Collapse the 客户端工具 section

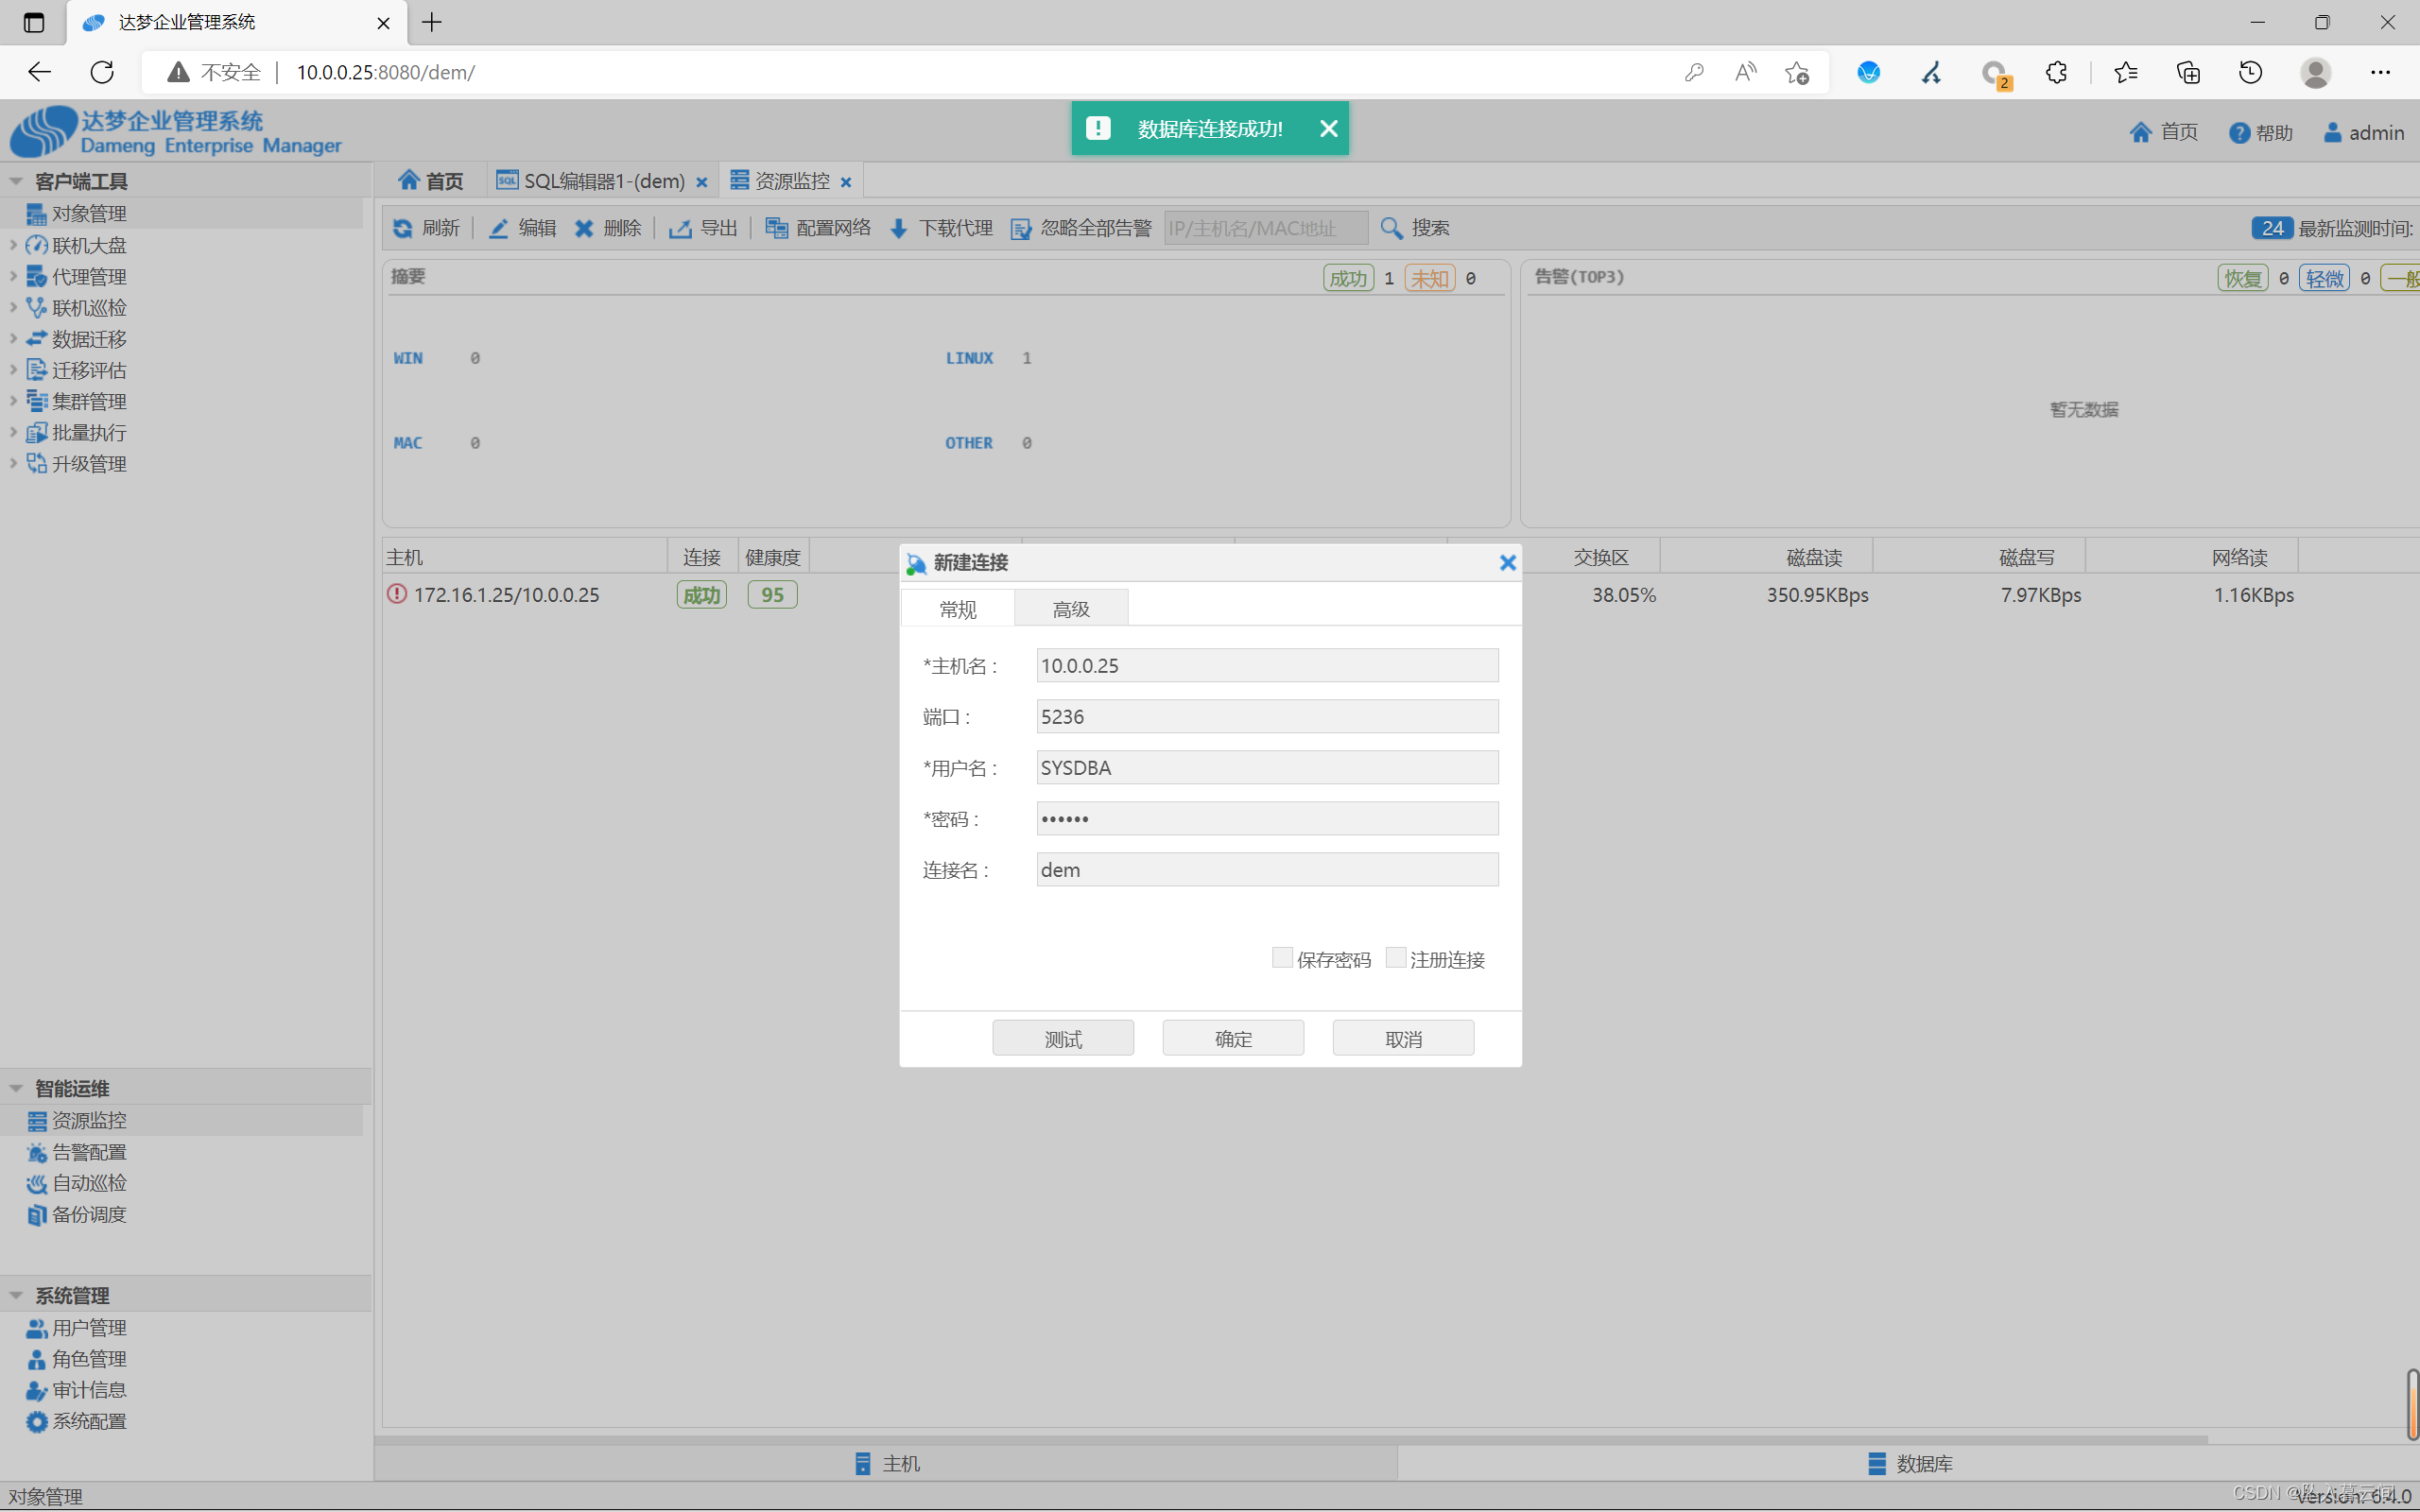coord(16,181)
